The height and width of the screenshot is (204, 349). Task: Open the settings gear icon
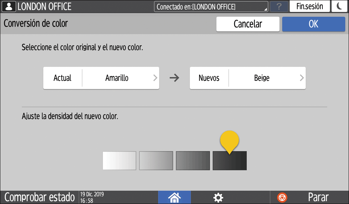pyautogui.click(x=218, y=197)
